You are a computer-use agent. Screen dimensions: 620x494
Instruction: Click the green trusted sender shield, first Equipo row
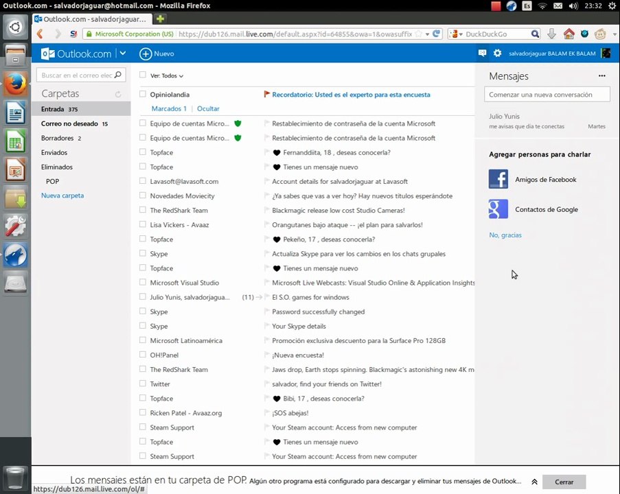tap(238, 123)
